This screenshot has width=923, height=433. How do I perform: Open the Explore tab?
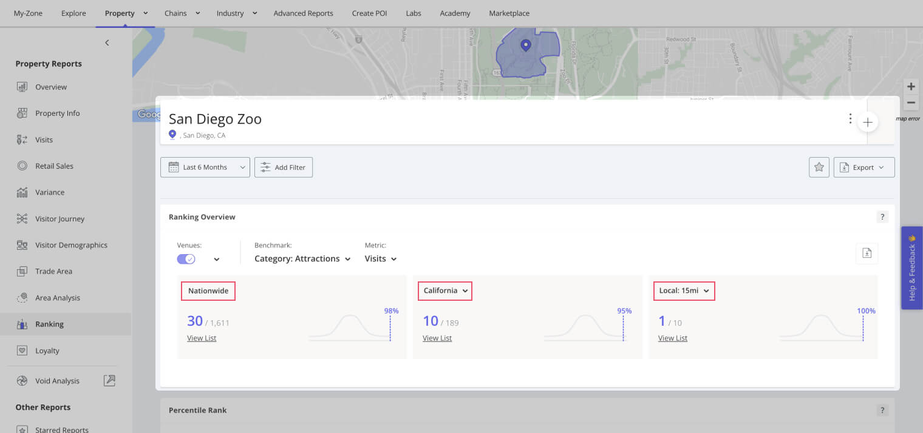point(73,13)
